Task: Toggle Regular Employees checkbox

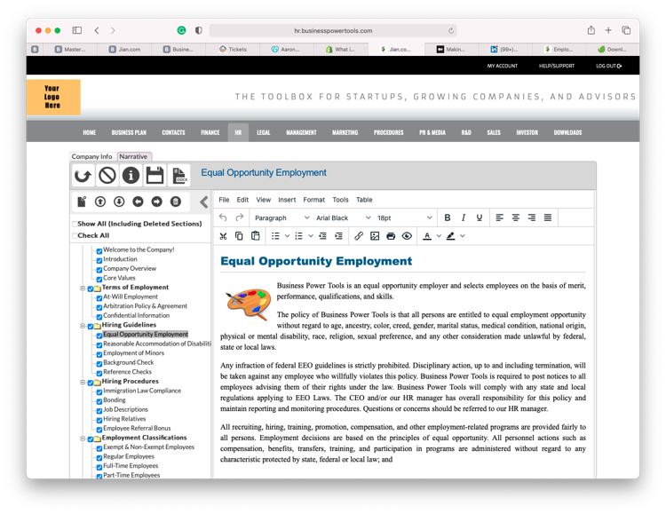Action: (99, 457)
